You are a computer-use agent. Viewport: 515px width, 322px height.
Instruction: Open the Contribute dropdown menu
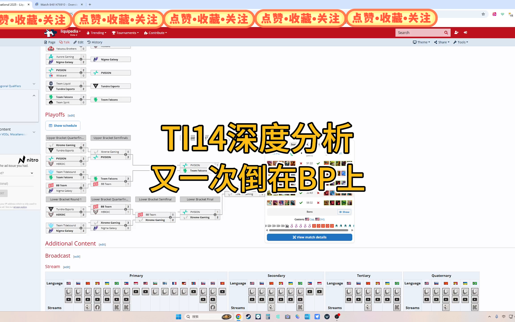(x=155, y=33)
